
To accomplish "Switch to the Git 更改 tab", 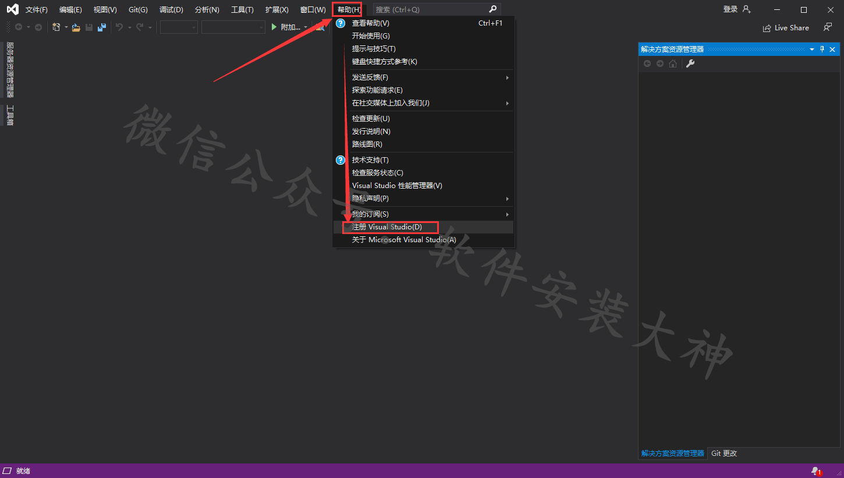I will pyautogui.click(x=724, y=453).
